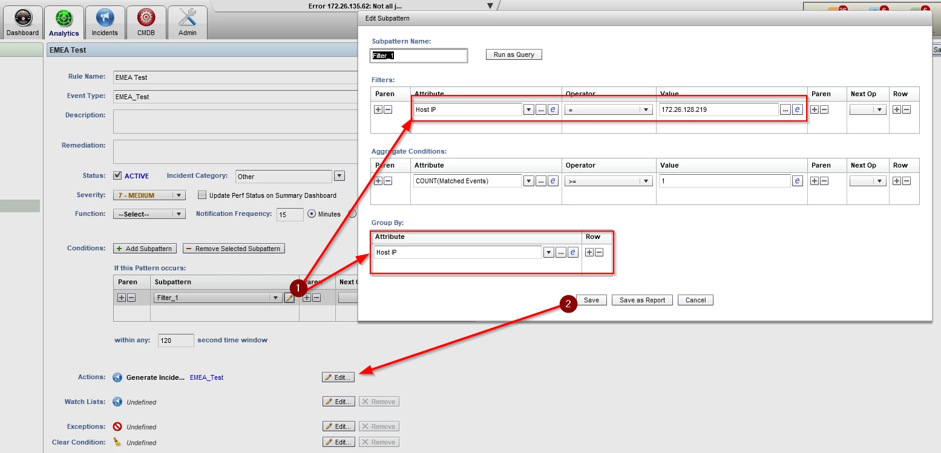This screenshot has width=941, height=453.
Task: Click the Notification Frequency 15 field
Action: pyautogui.click(x=290, y=214)
